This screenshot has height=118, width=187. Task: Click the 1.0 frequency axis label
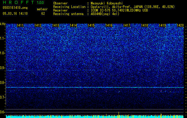(x=3, y=53)
